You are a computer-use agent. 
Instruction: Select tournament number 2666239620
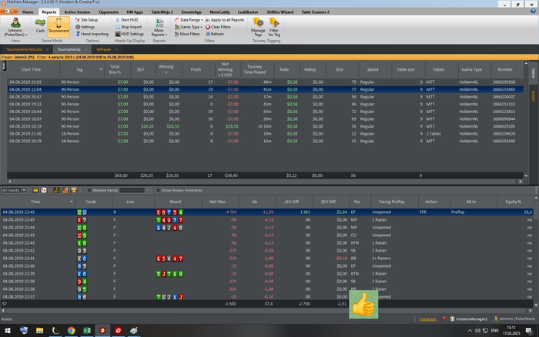(265, 134)
